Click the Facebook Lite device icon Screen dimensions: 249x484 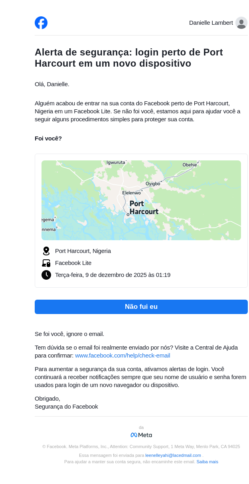coord(46,263)
